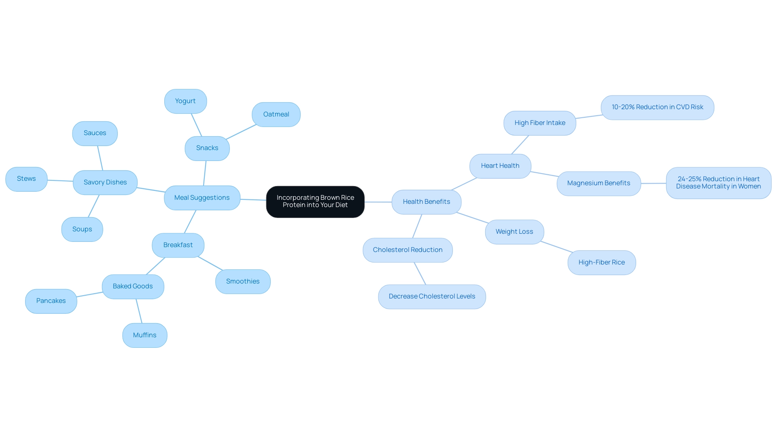Click the Meal Suggestions node

[202, 197]
